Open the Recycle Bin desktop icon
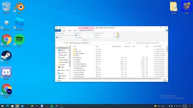This screenshot has width=193, height=108. (6, 7)
